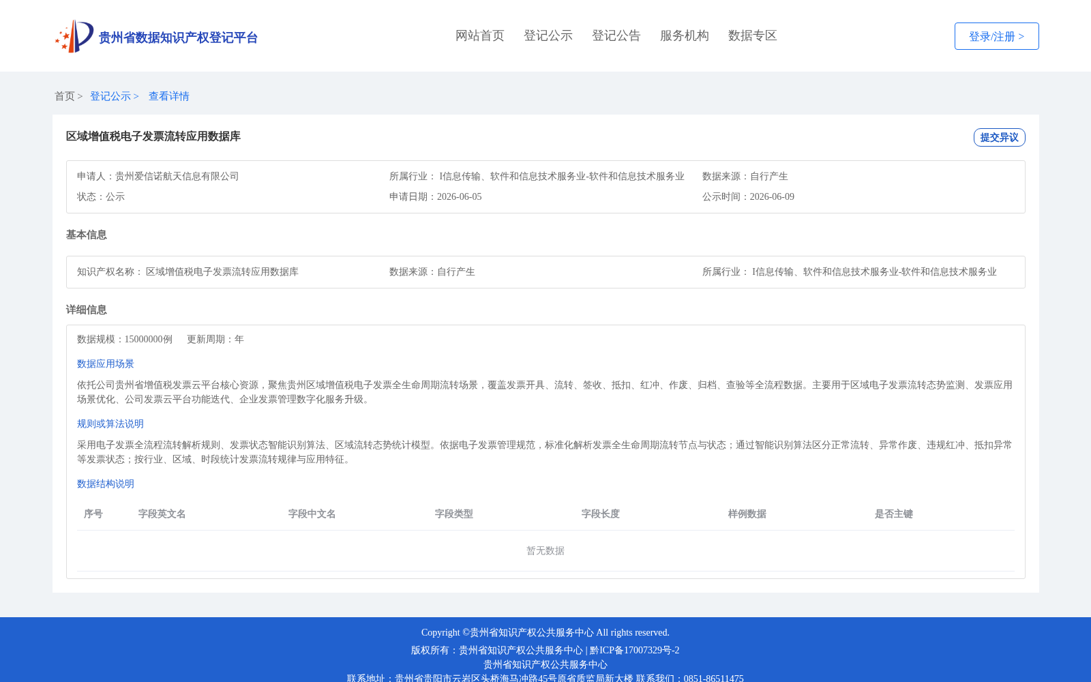The width and height of the screenshot is (1091, 682).
Task: Go back to 登记公示 via the breadcrumb
Action: point(110,96)
